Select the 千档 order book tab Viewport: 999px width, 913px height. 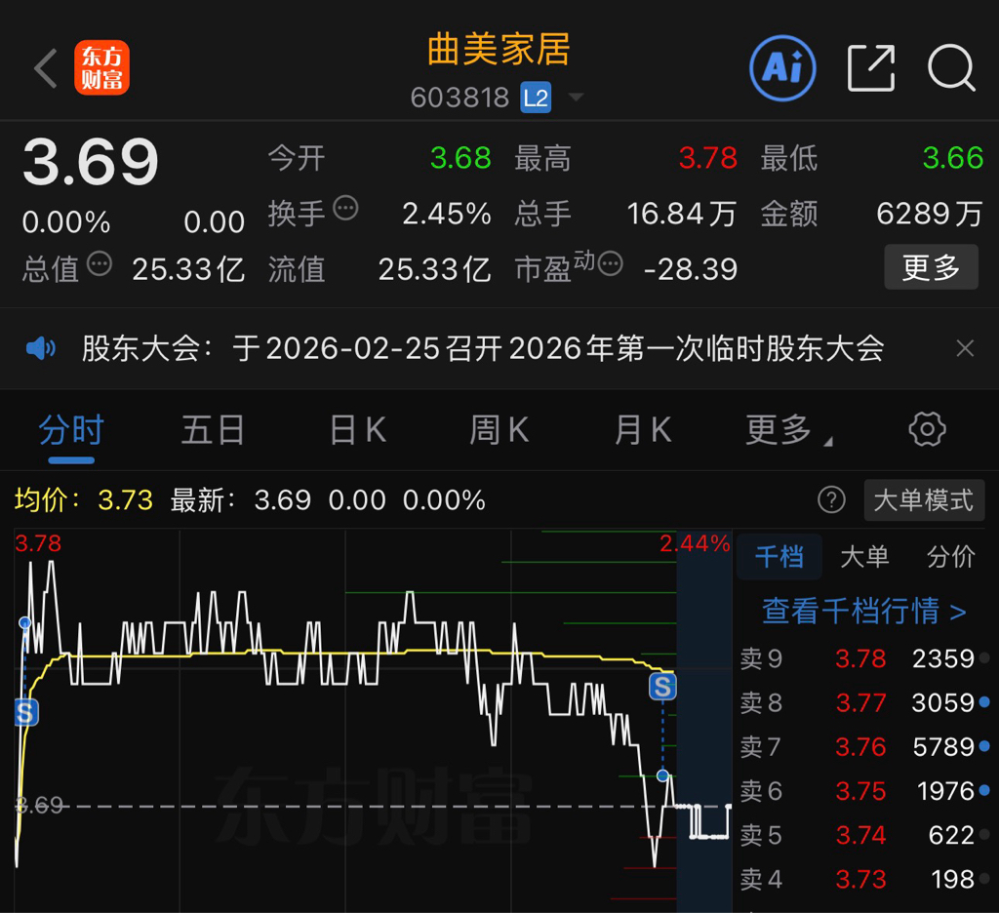tap(779, 557)
